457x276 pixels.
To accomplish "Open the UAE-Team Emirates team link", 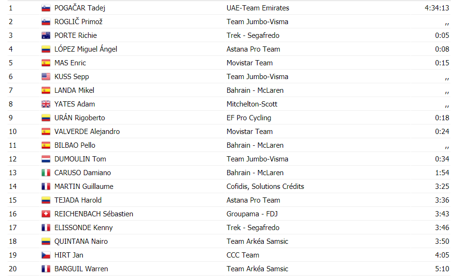I will pyautogui.click(x=258, y=8).
